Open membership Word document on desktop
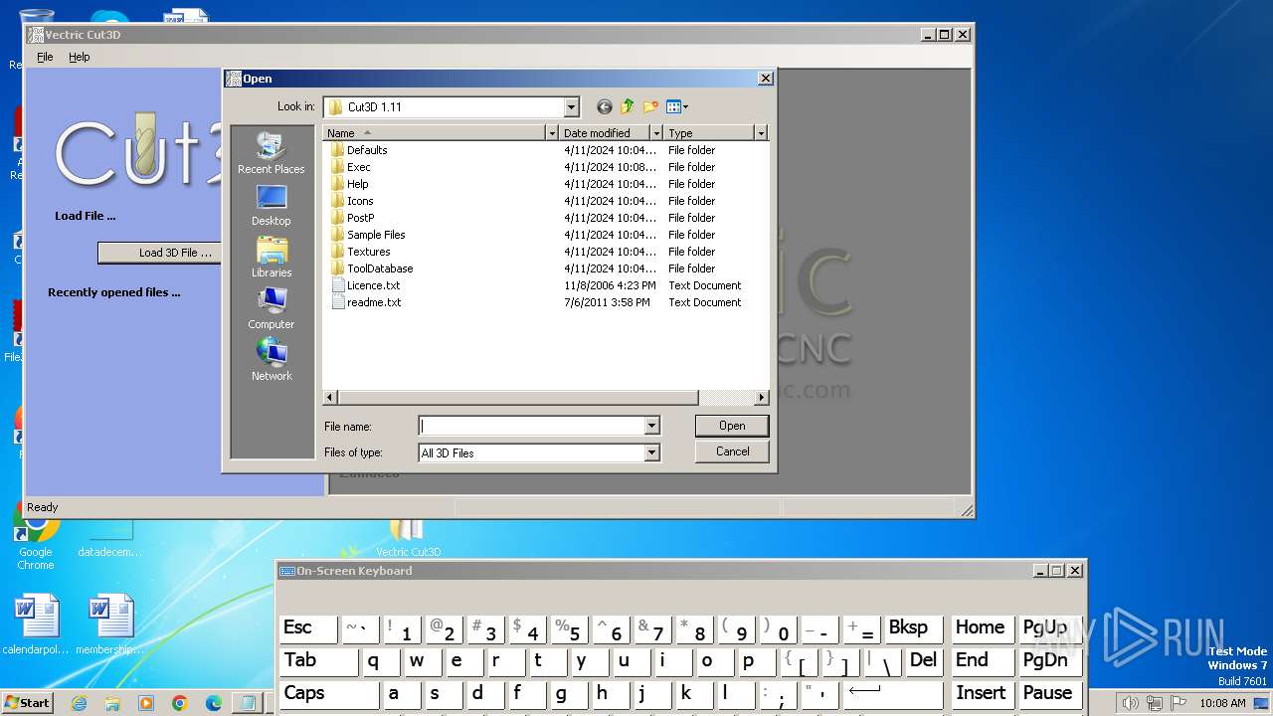Screen dimensions: 1273x716 tap(109, 625)
